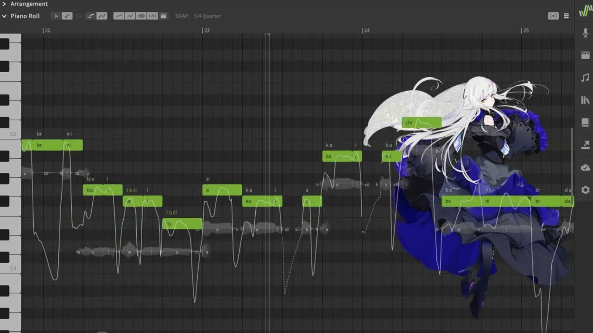Click measure 23 marker on the ruler
This screenshot has width=593, height=333.
206,31
